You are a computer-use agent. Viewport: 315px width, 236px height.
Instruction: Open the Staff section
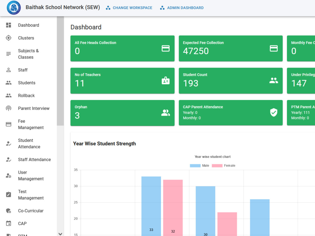(29, 70)
